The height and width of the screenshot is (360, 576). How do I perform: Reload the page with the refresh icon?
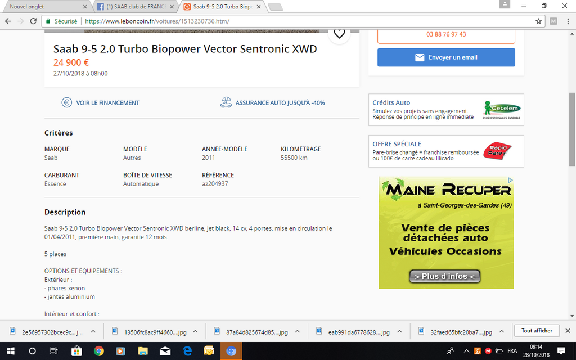point(33,21)
